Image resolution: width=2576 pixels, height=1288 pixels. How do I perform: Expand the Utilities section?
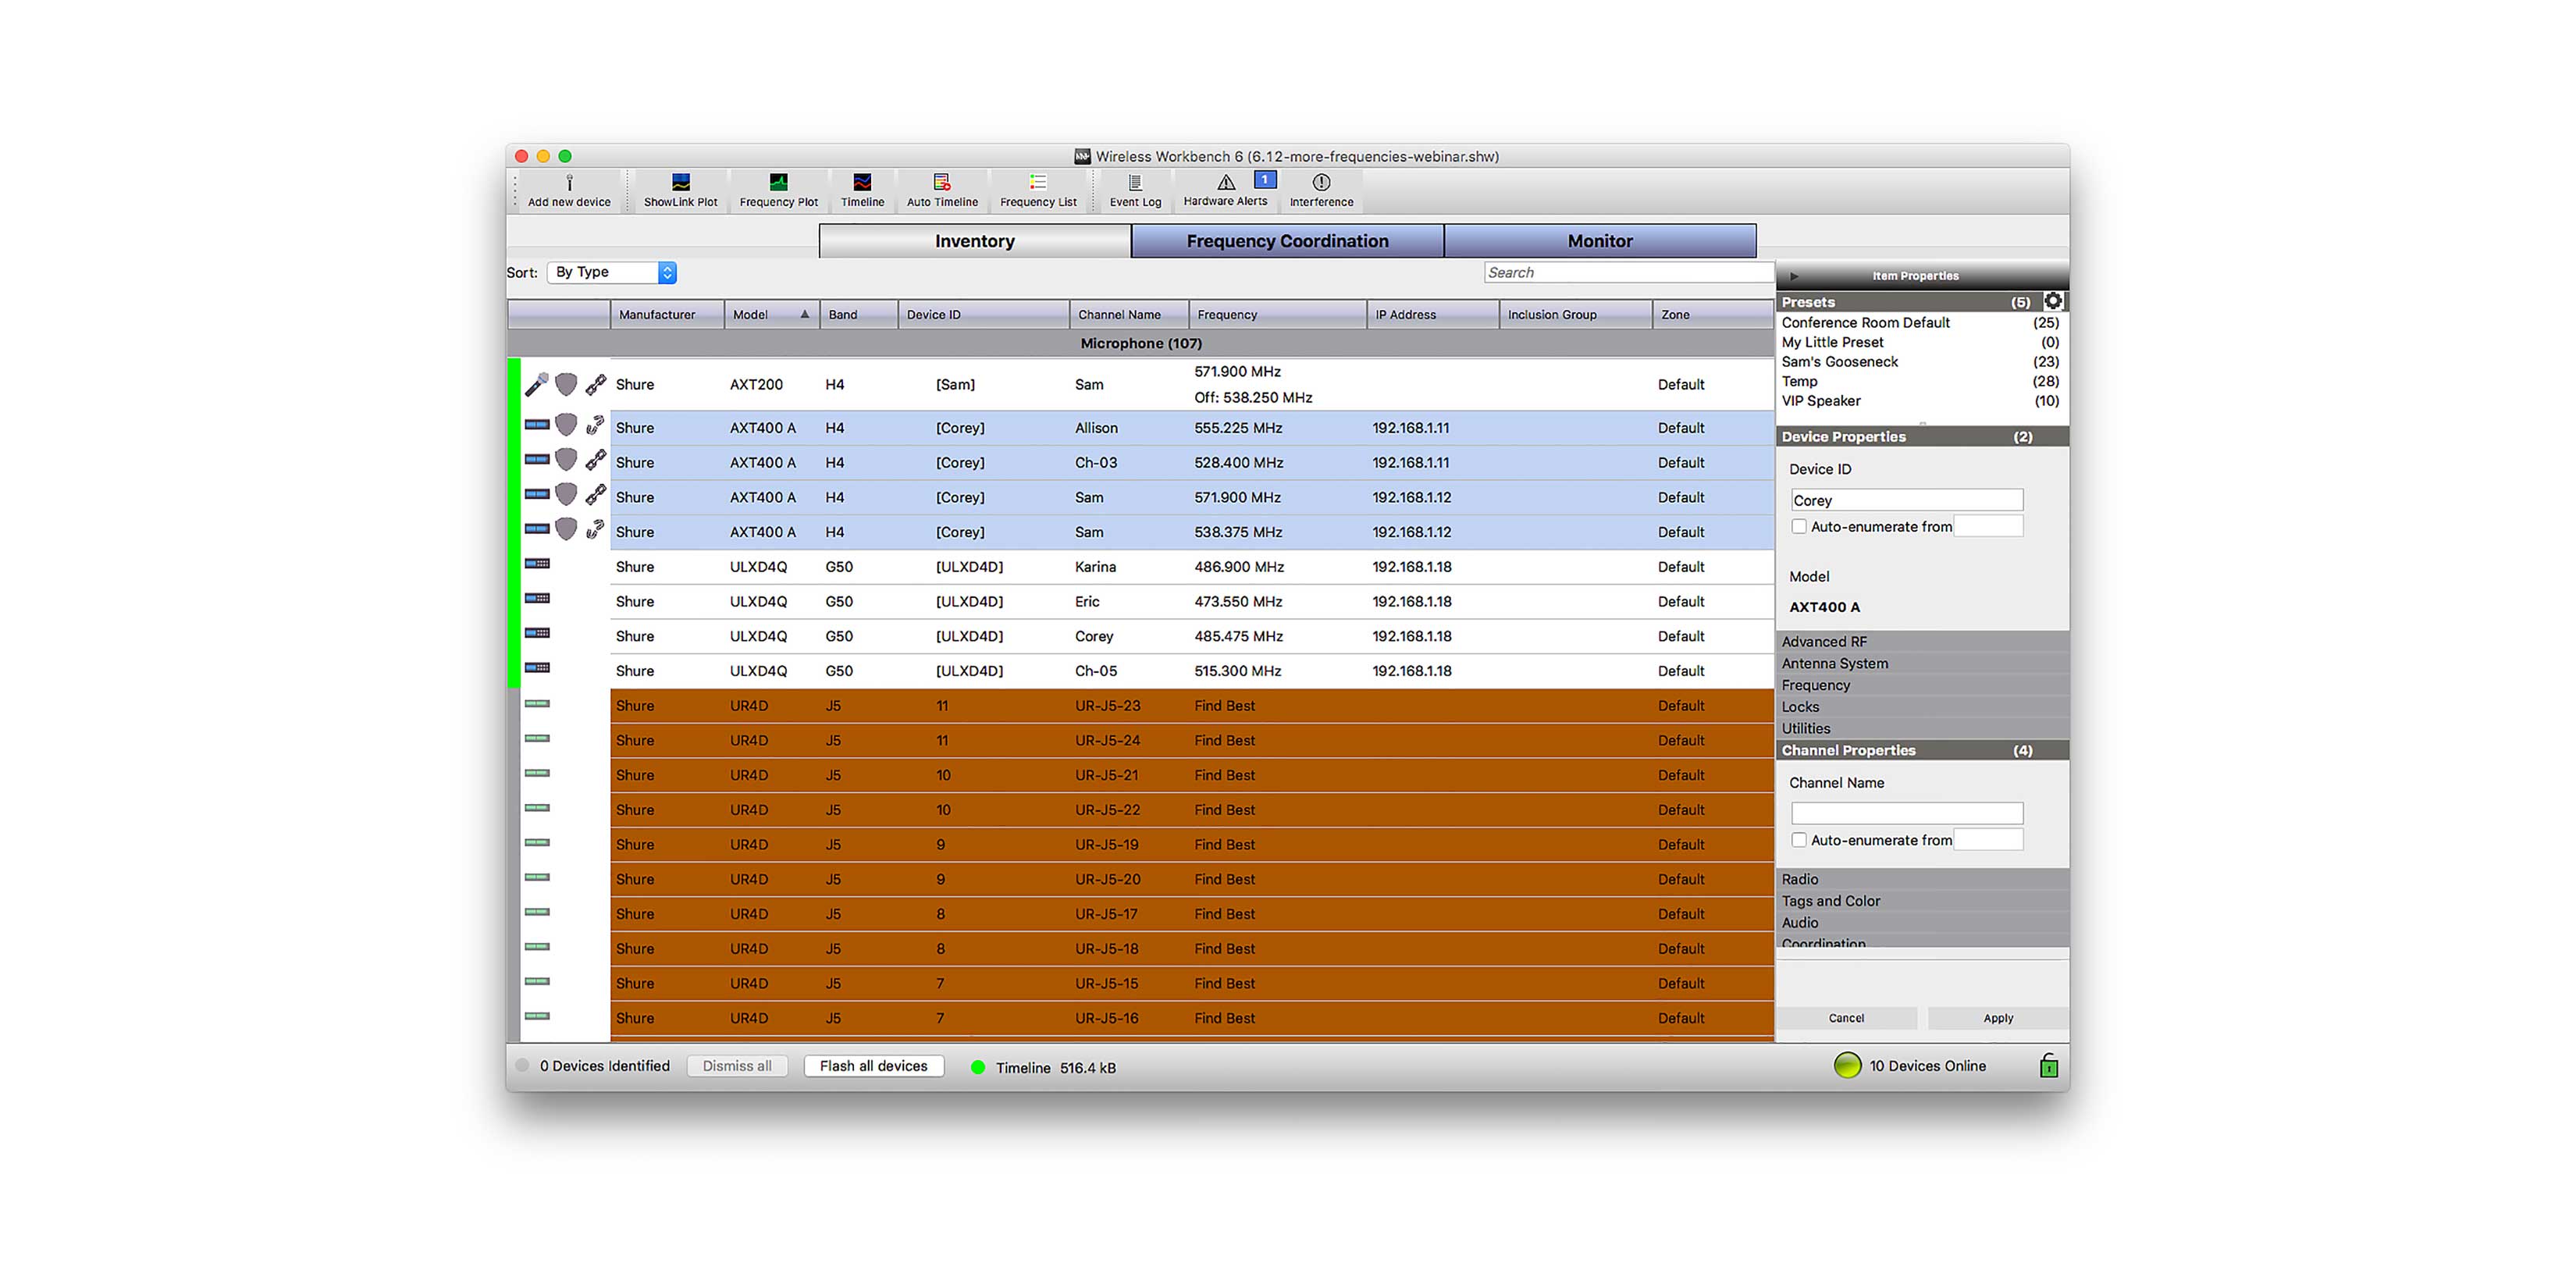click(x=1923, y=729)
